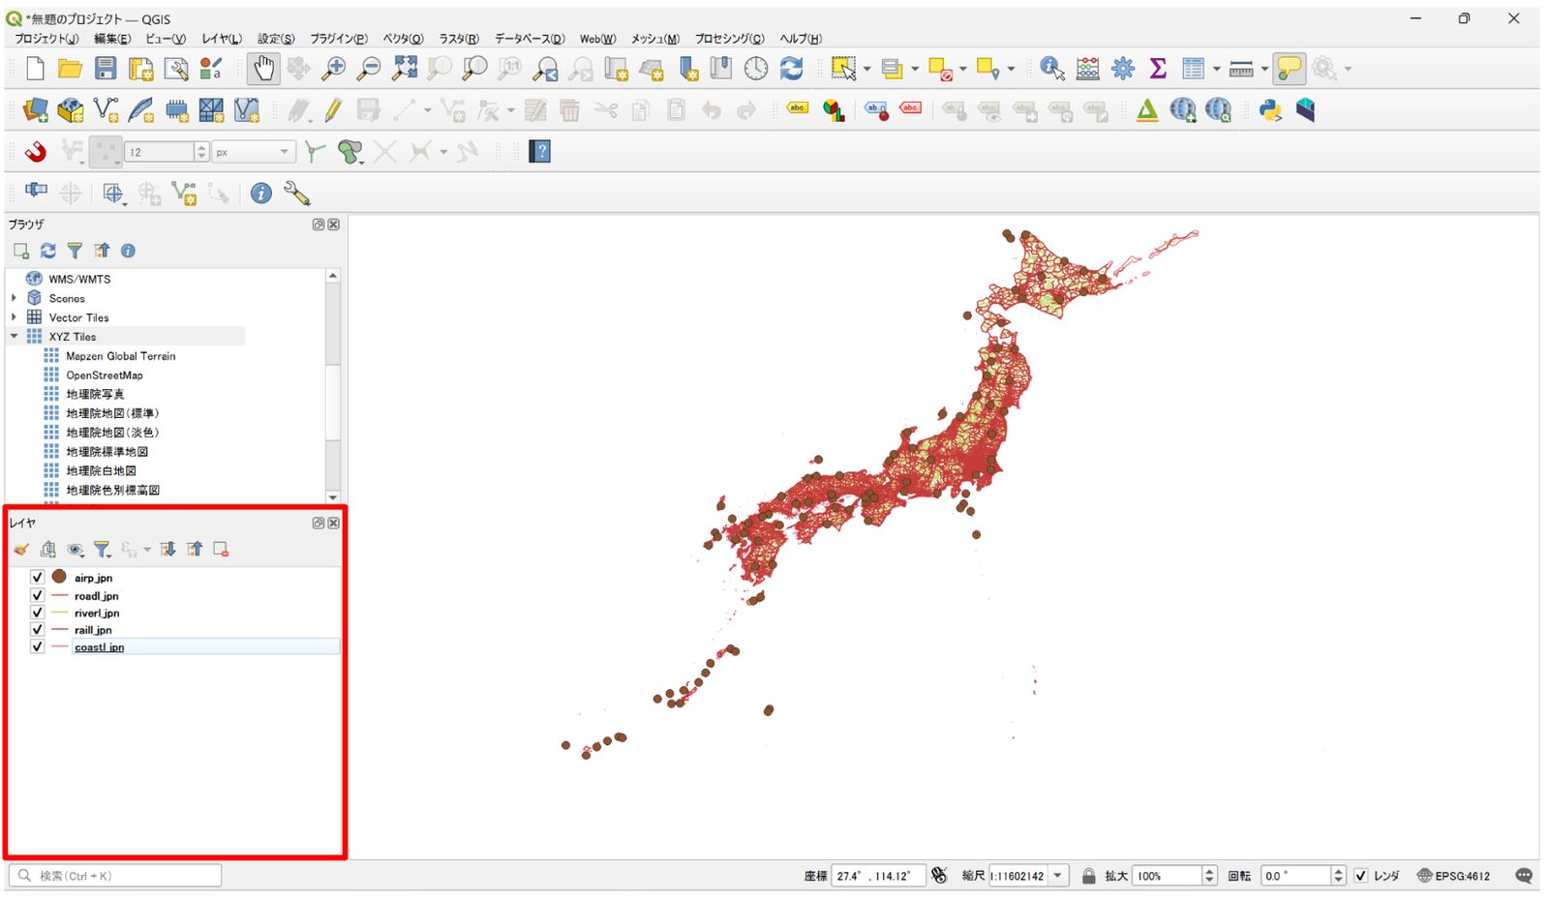Screen dimensions: 1549x900
Task: Select the coastl_jpn layer name
Action: click(x=99, y=647)
